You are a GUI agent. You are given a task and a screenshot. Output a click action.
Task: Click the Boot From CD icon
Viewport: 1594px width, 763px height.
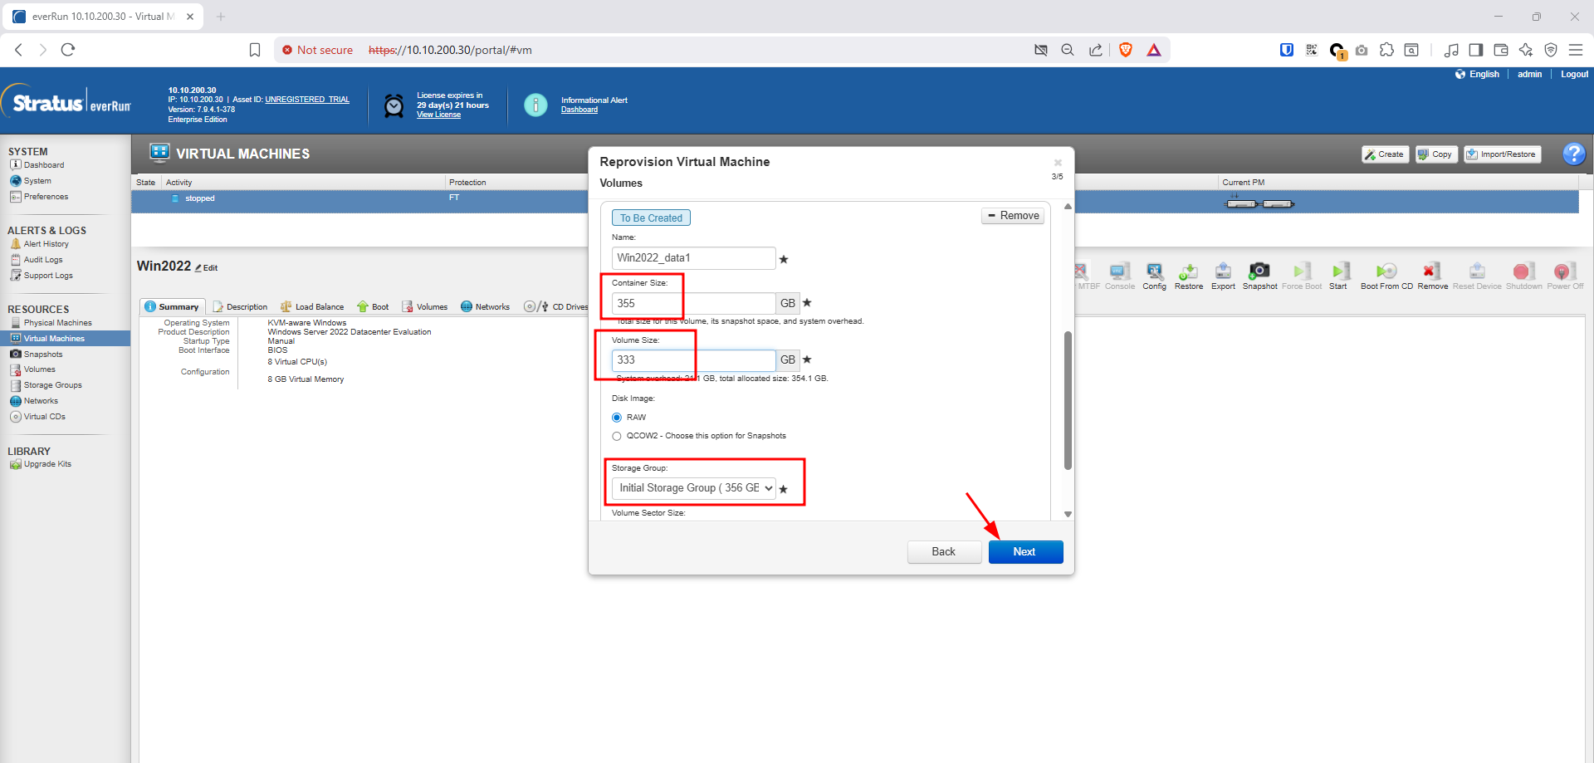pyautogui.click(x=1386, y=272)
